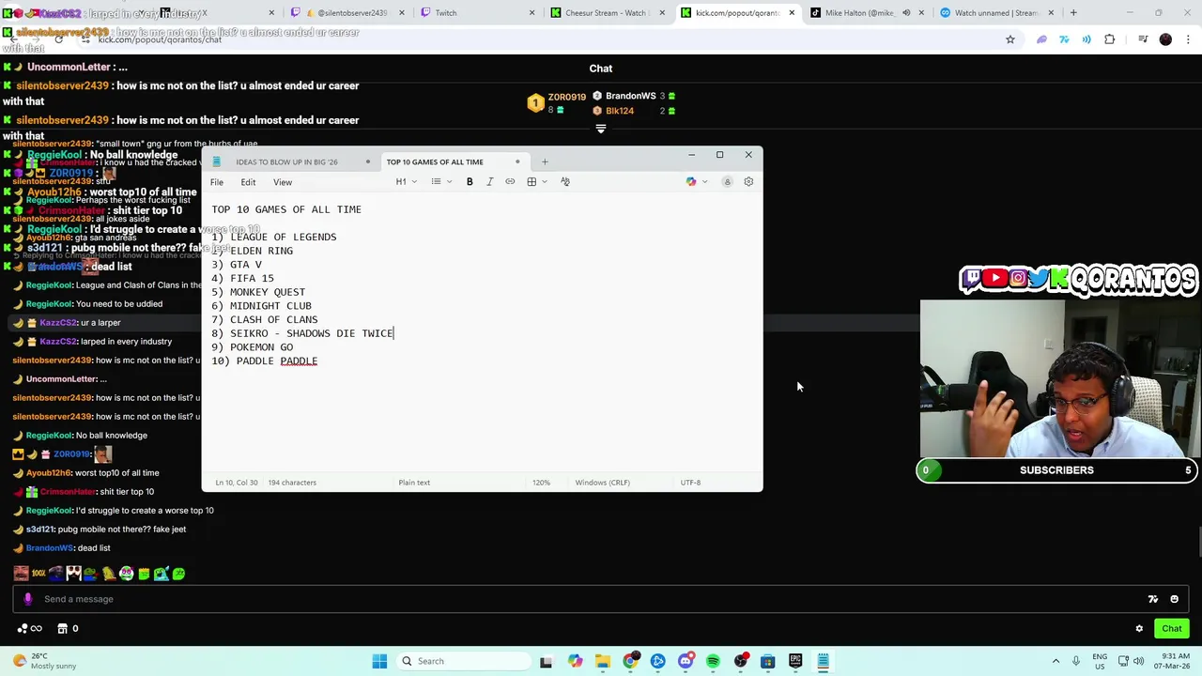Click Blk124 in the gift leaderboard
The width and height of the screenshot is (1202, 676).
coord(620,111)
